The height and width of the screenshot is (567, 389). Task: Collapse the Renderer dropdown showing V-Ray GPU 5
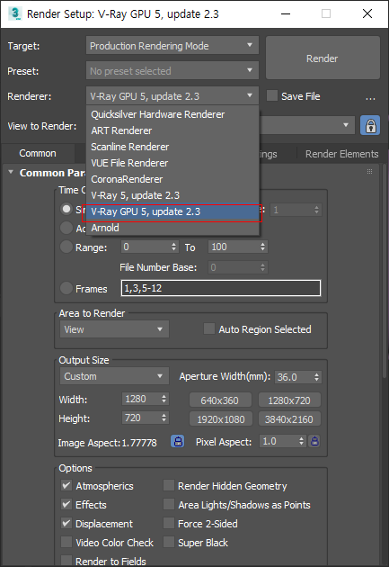coord(172,96)
